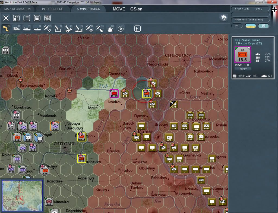Click the date 7/24/1941 Turn 6 field
This screenshot has height=213, width=278.
(x=250, y=9)
